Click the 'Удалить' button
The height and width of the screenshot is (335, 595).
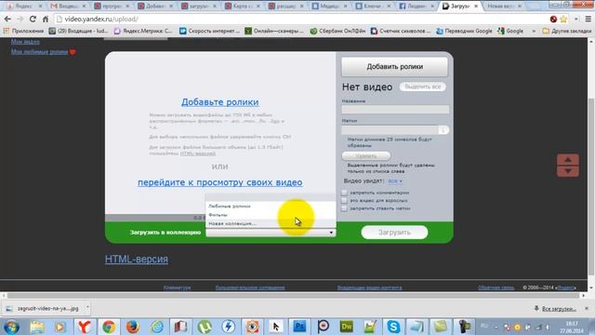pyautogui.click(x=365, y=156)
